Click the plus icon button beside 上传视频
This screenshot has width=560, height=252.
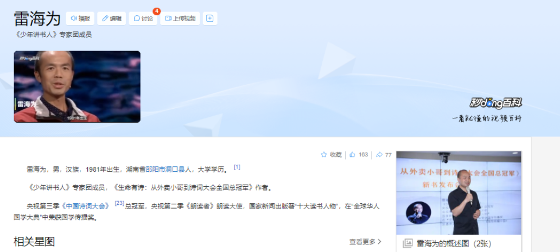(210, 18)
